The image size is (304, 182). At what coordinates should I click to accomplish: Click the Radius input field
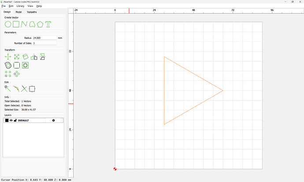coord(44,38)
